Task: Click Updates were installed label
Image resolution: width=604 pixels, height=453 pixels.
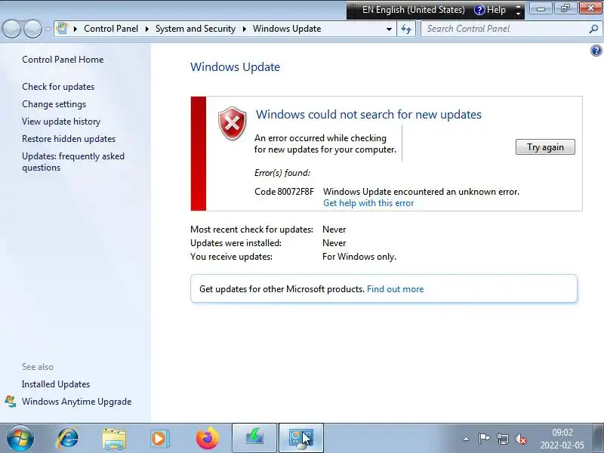Action: click(x=236, y=243)
